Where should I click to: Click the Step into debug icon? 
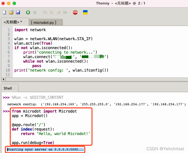tap(52, 12)
